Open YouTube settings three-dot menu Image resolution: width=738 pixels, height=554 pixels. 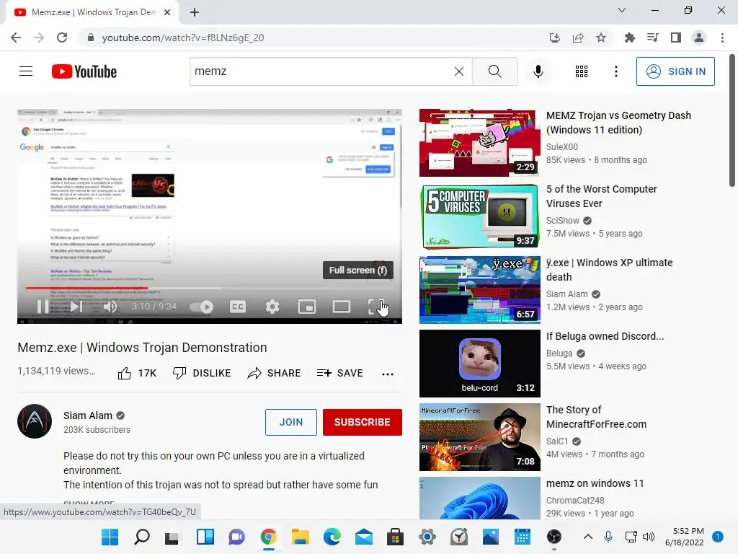pos(615,71)
